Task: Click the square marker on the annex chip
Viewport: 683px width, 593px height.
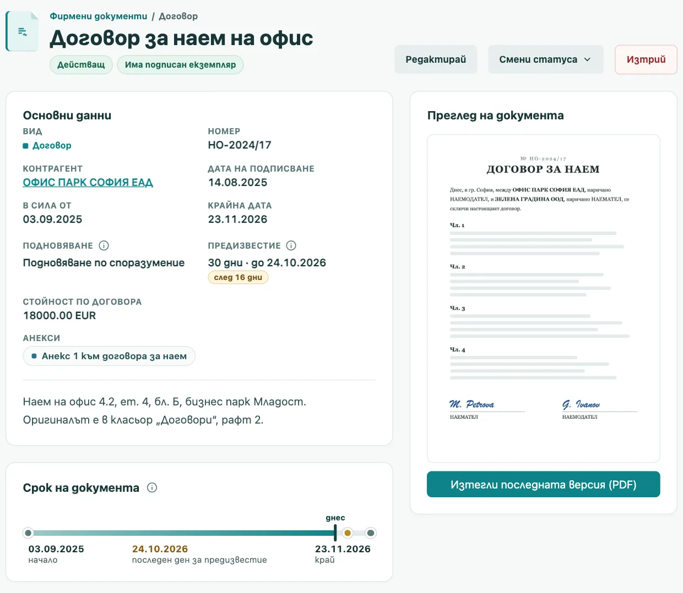Action: tap(34, 356)
